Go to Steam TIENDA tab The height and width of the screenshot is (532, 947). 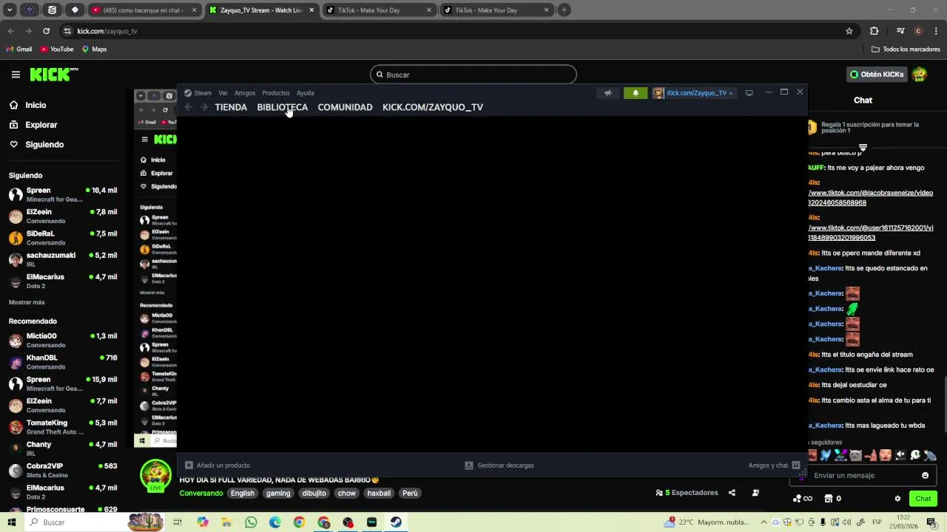pyautogui.click(x=231, y=107)
